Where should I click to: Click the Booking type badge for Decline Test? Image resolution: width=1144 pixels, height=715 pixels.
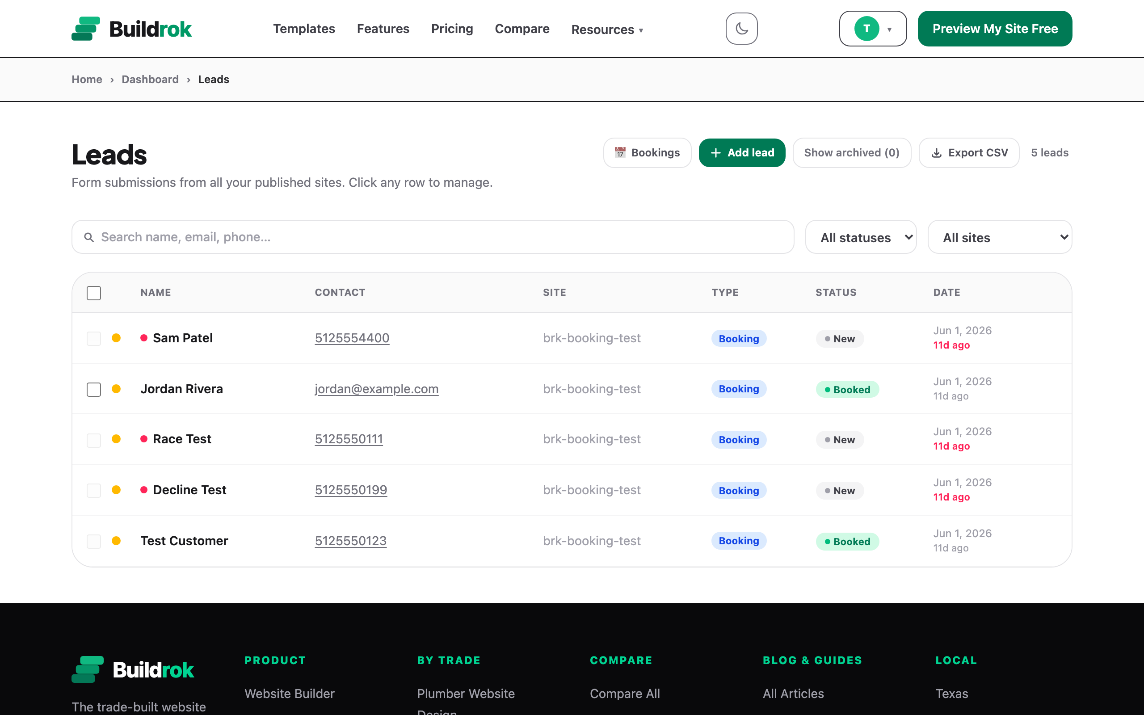pos(739,490)
